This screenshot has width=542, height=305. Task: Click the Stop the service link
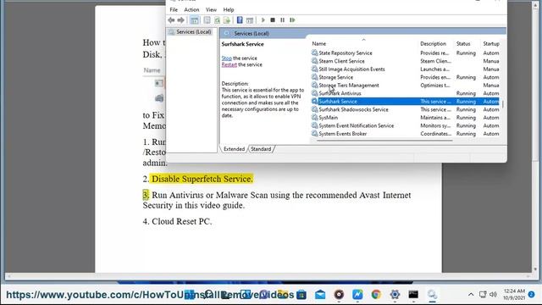(227, 58)
